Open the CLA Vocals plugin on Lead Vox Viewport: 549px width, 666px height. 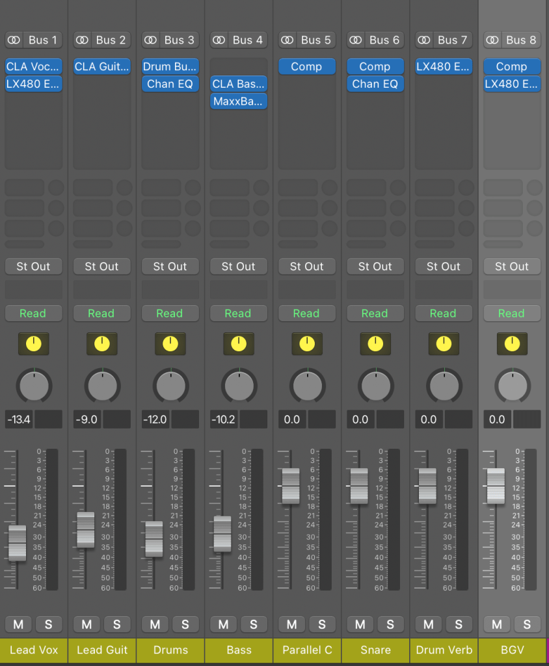pyautogui.click(x=34, y=66)
